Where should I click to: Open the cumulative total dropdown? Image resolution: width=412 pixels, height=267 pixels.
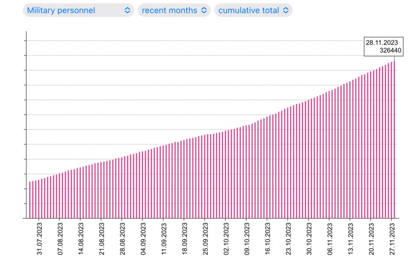(253, 10)
